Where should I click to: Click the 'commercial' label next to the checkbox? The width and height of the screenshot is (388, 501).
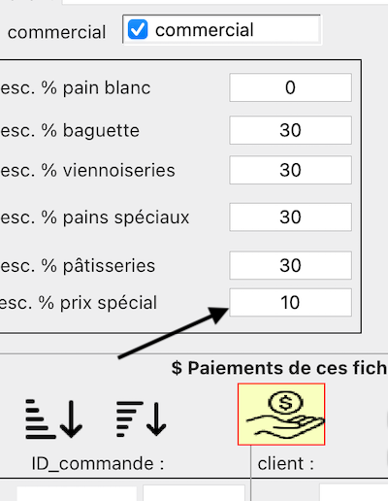tap(205, 30)
